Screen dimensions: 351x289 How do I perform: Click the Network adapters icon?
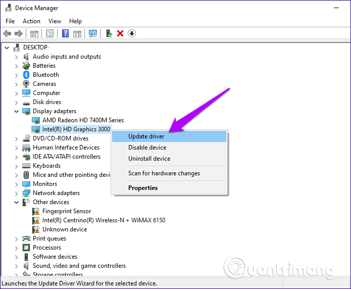point(26,193)
